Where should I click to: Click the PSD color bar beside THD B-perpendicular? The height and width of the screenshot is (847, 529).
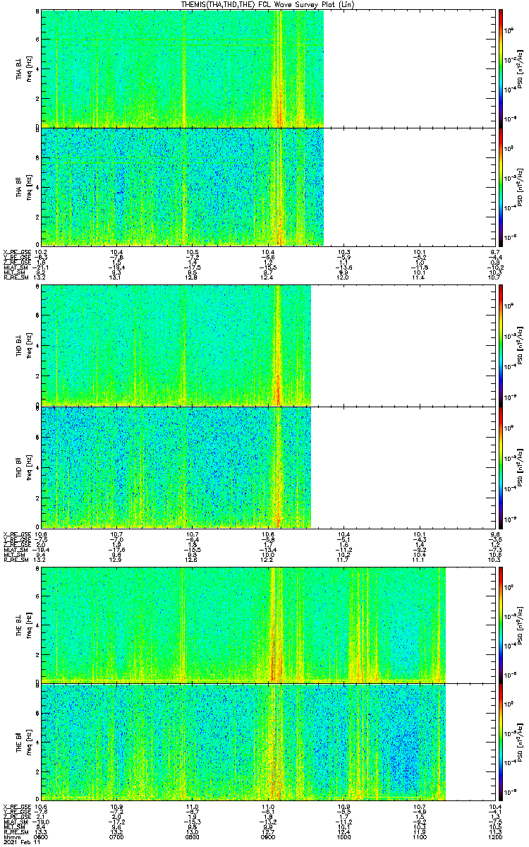[501, 346]
